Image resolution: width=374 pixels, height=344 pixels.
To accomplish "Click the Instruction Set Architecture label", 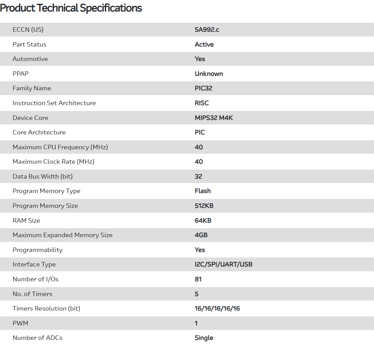I will 54,103.
